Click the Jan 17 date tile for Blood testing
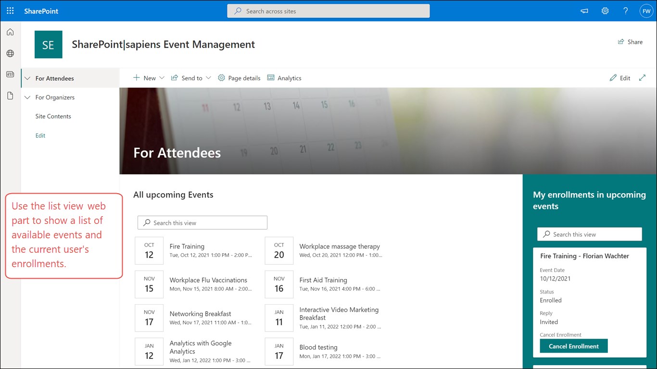Viewport: 657px width, 369px height. [279, 351]
